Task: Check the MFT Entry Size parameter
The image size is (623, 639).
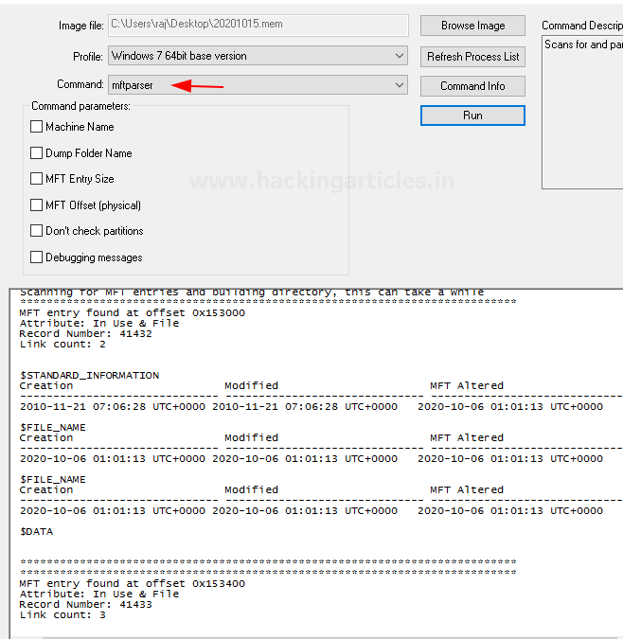Action: [37, 179]
